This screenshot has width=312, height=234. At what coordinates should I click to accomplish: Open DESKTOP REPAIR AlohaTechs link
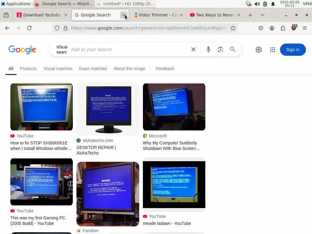pos(96,150)
